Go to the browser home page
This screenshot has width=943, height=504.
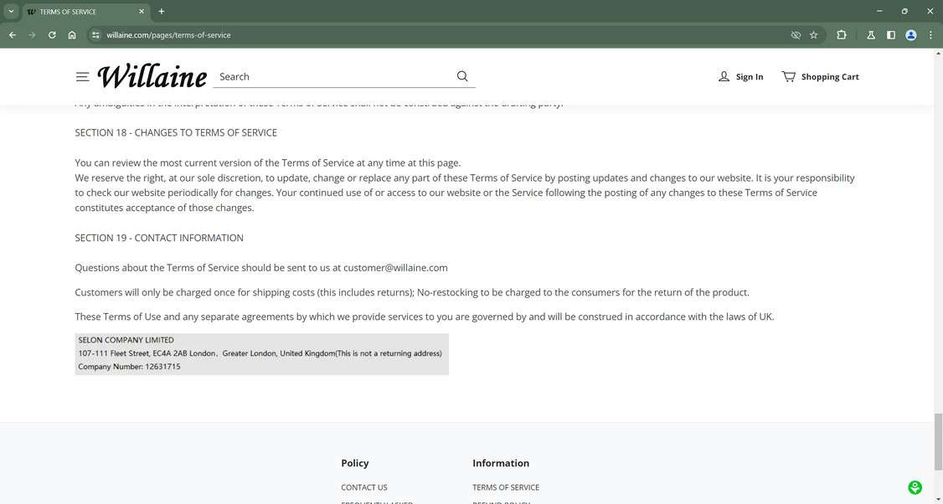pyautogui.click(x=72, y=35)
